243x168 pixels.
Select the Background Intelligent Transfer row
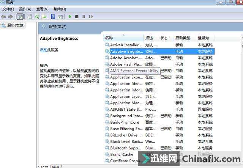[x=159, y=116]
